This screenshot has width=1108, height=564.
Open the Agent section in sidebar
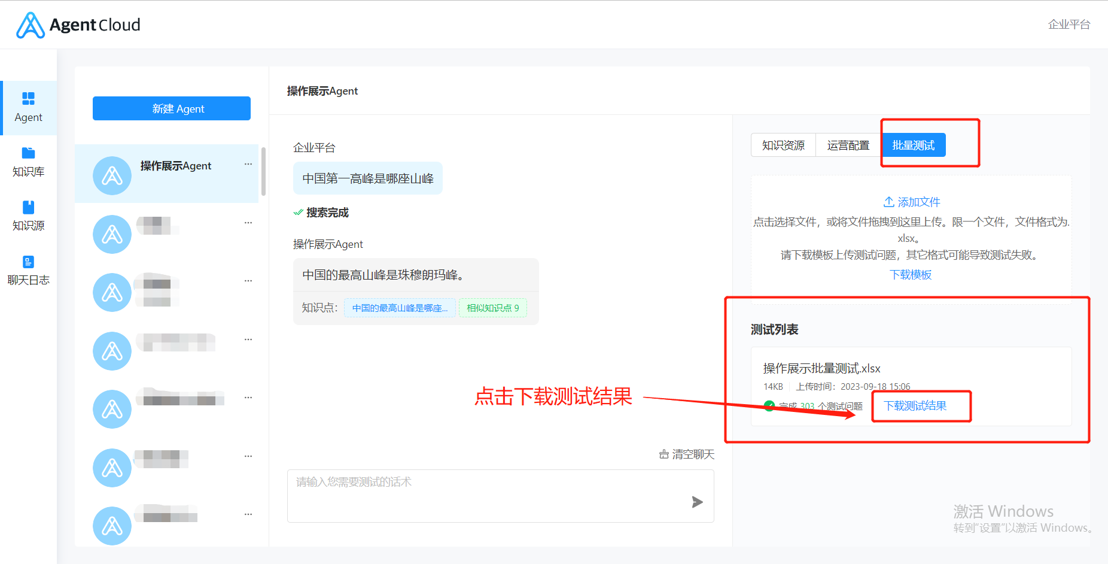(x=28, y=108)
